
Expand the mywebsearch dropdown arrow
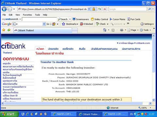click(20, 19)
